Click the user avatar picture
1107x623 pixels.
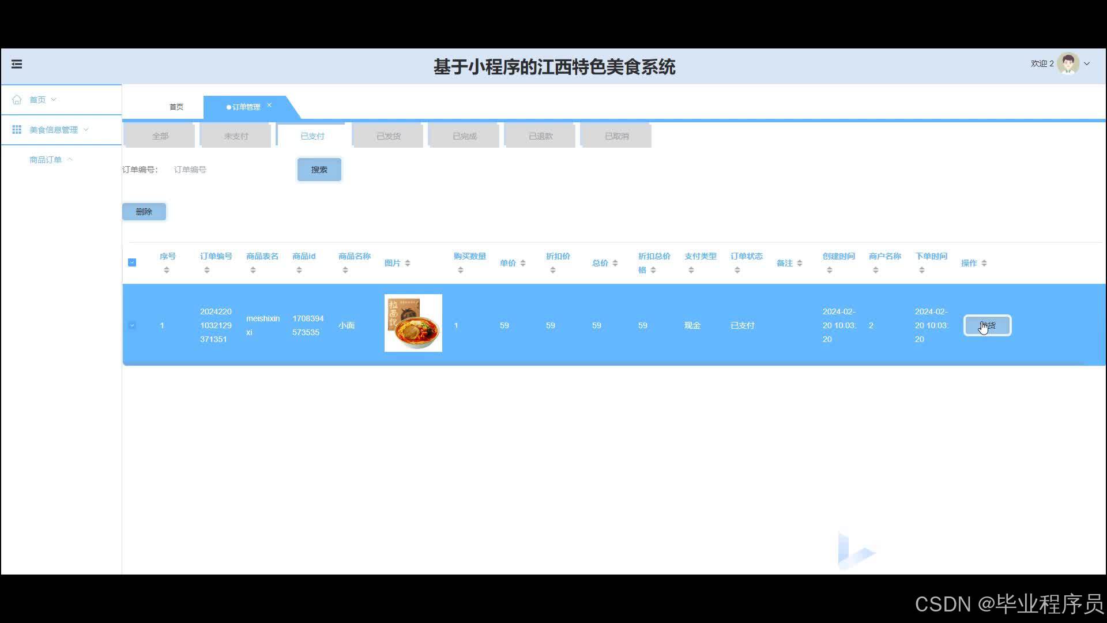coord(1068,64)
